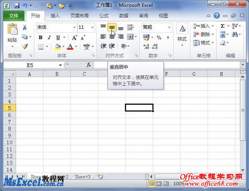Toggle Underline formatting
Viewport: 249px width, 191px height.
58,38
